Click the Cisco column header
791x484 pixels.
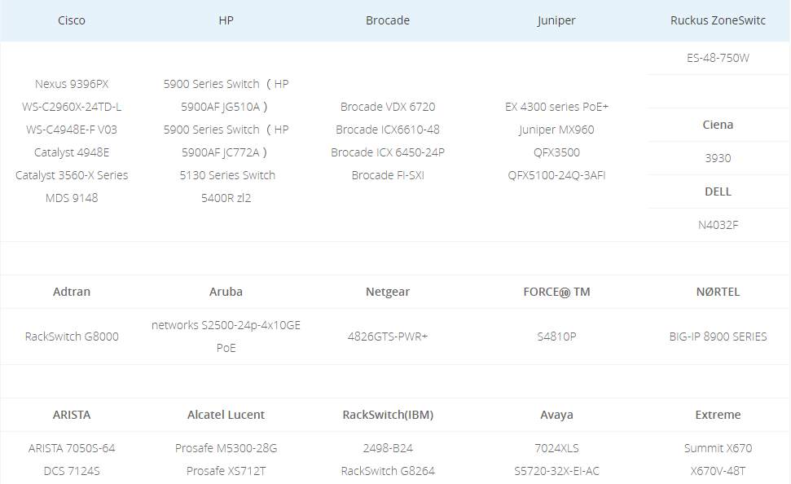point(72,20)
